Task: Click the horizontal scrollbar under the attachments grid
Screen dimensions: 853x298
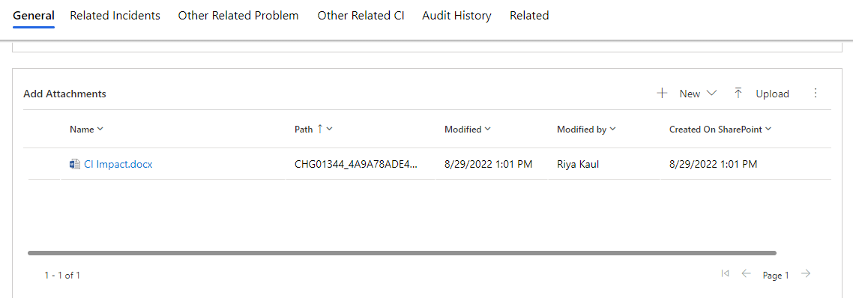Action: pyautogui.click(x=402, y=253)
